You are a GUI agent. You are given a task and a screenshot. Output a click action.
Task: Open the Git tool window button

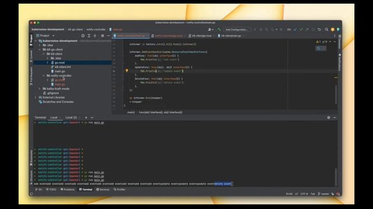38,190
